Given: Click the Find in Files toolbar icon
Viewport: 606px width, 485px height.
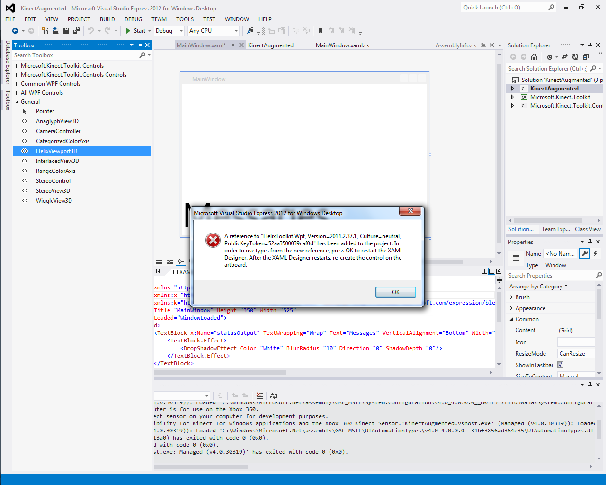Looking at the screenshot, I should [250, 31].
